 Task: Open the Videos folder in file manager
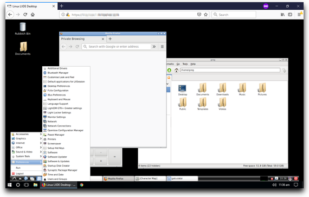tap(222, 104)
